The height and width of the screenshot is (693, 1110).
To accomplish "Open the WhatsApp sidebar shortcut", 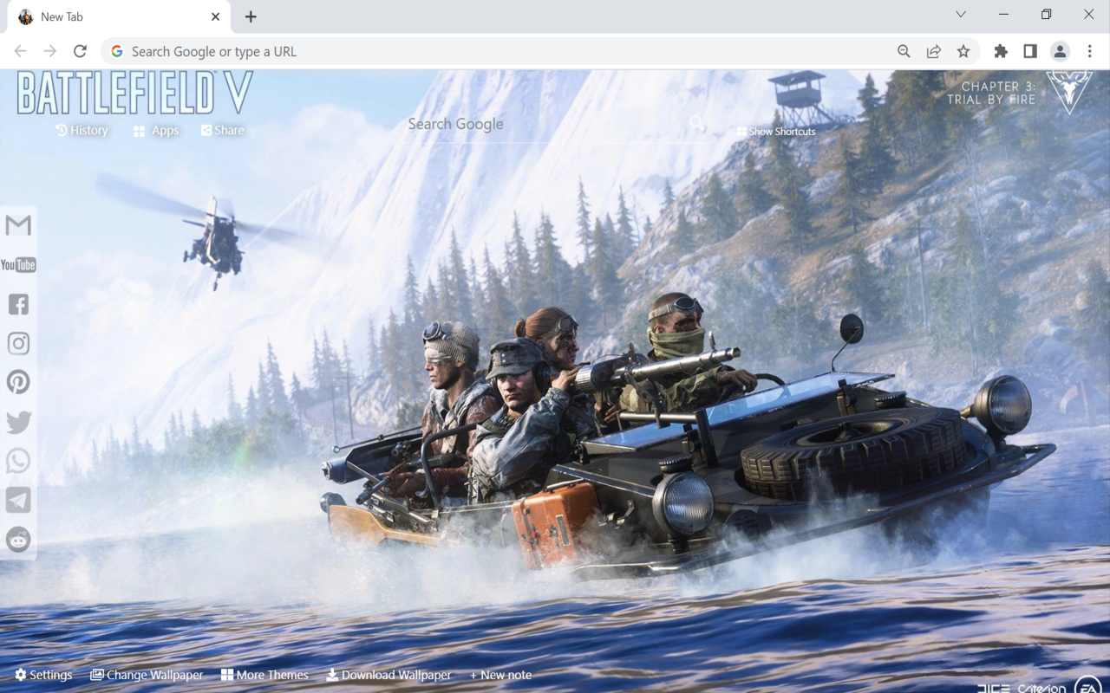I will pyautogui.click(x=18, y=461).
